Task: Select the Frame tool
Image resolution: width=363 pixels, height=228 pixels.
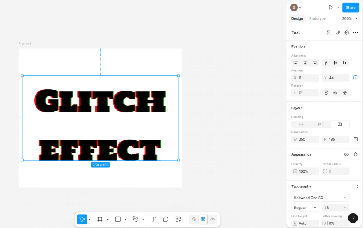Action: (100, 219)
